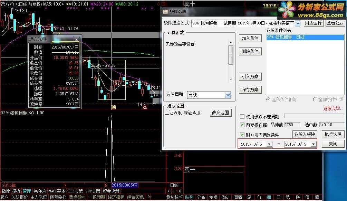Click the 选股入板块 button
The image size is (347, 201).
pyautogui.click(x=305, y=134)
